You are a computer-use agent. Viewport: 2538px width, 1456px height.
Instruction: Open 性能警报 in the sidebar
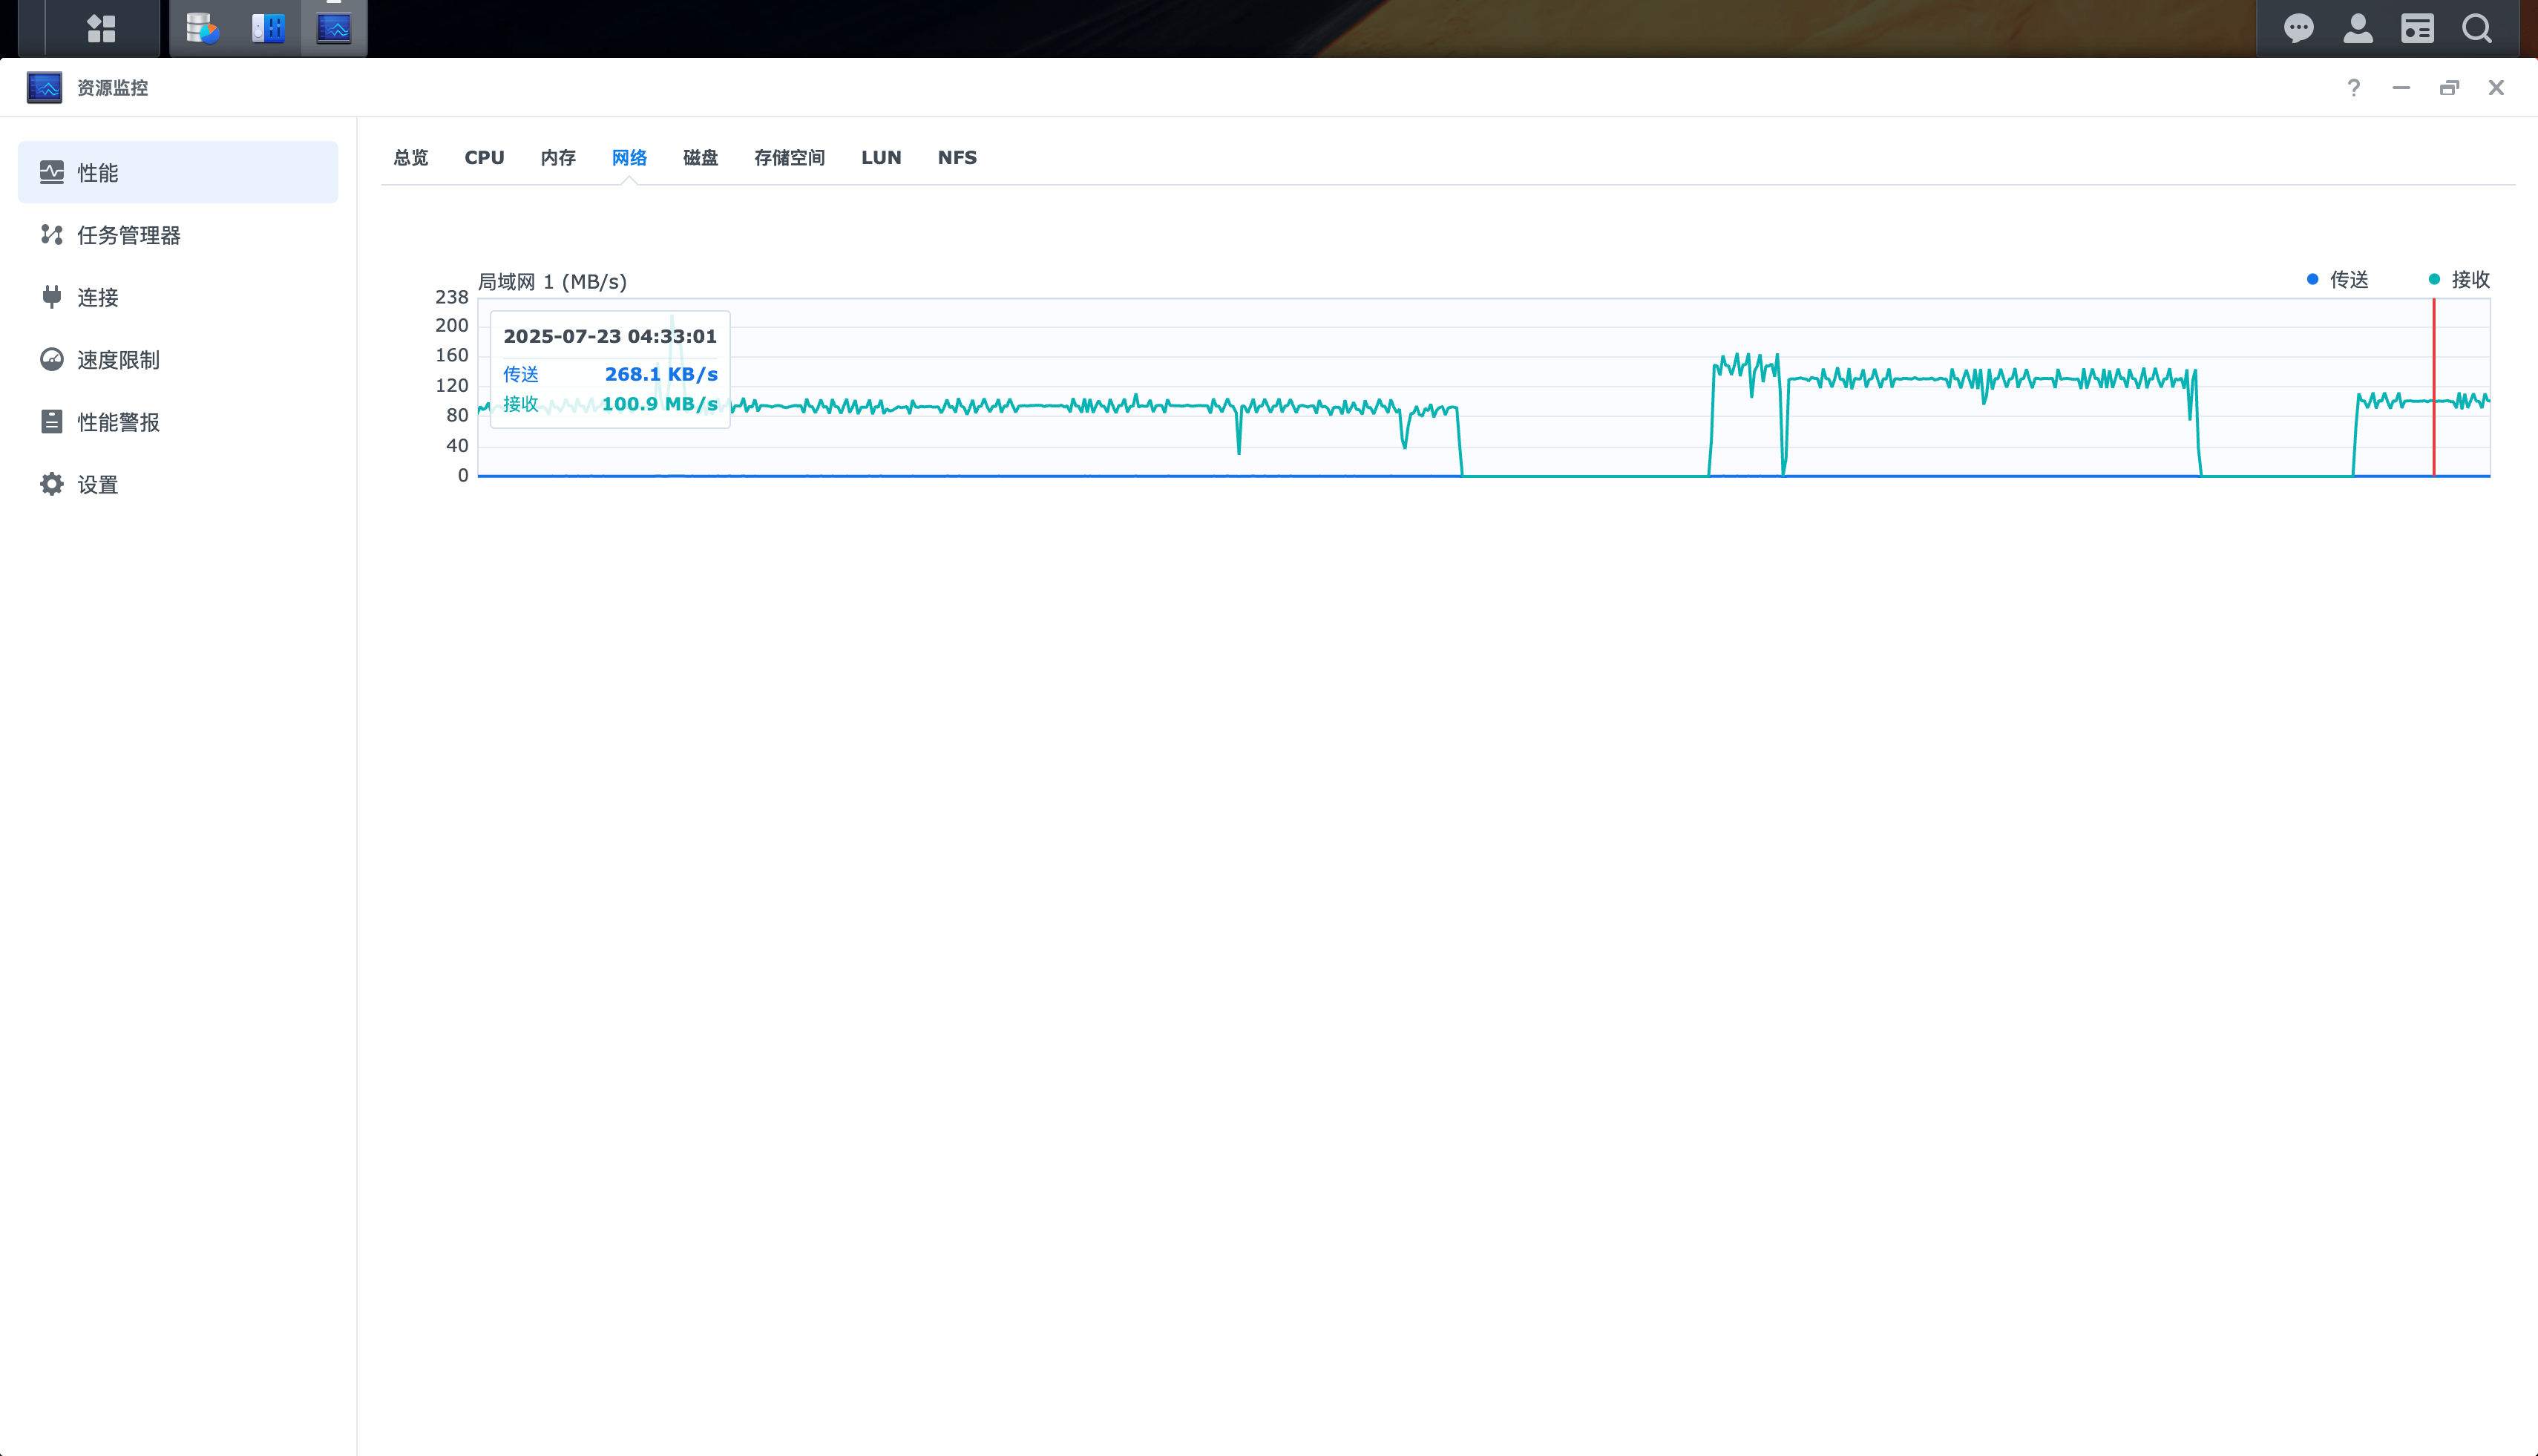(178, 421)
